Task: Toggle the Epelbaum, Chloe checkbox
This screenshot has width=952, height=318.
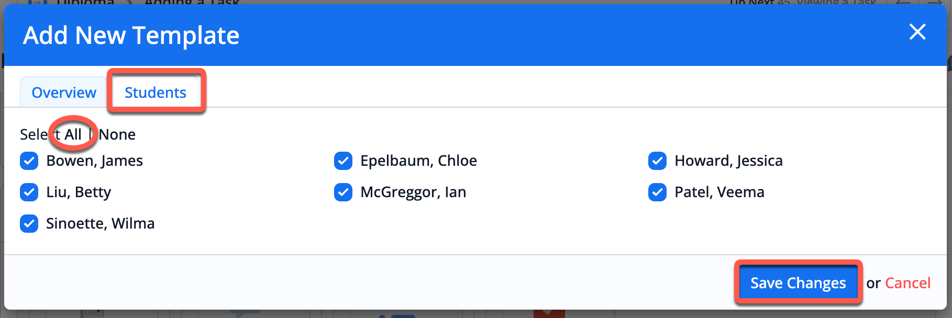Action: pyautogui.click(x=344, y=161)
